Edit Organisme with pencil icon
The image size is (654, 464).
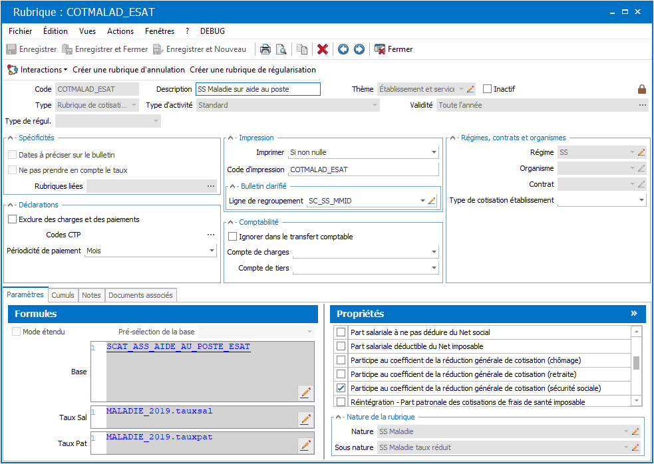tap(641, 168)
